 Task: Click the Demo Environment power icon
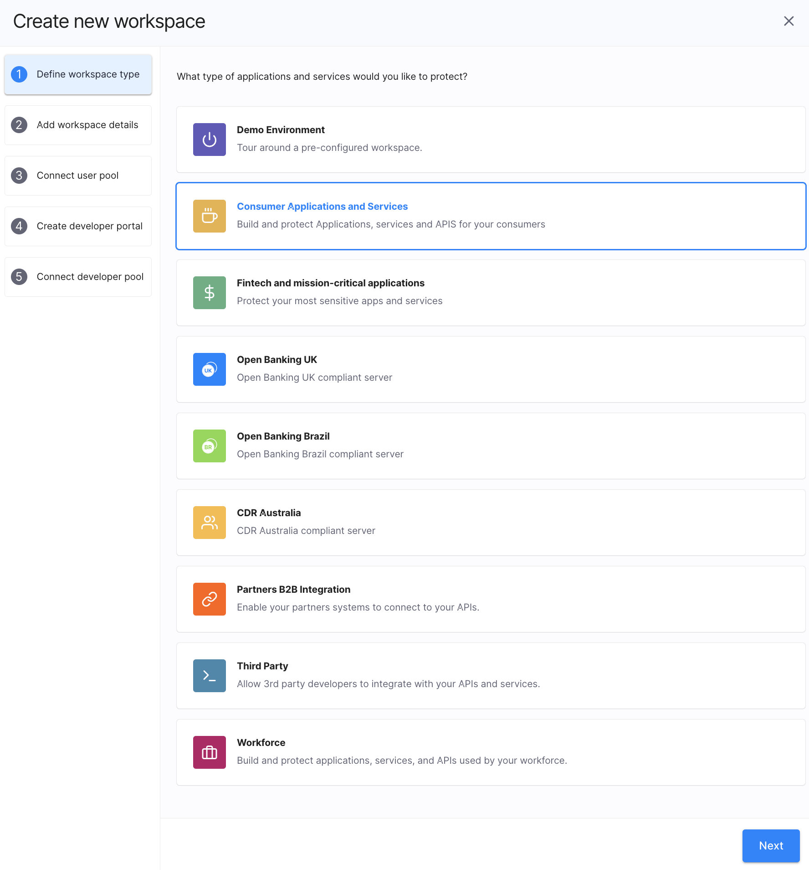tap(210, 140)
